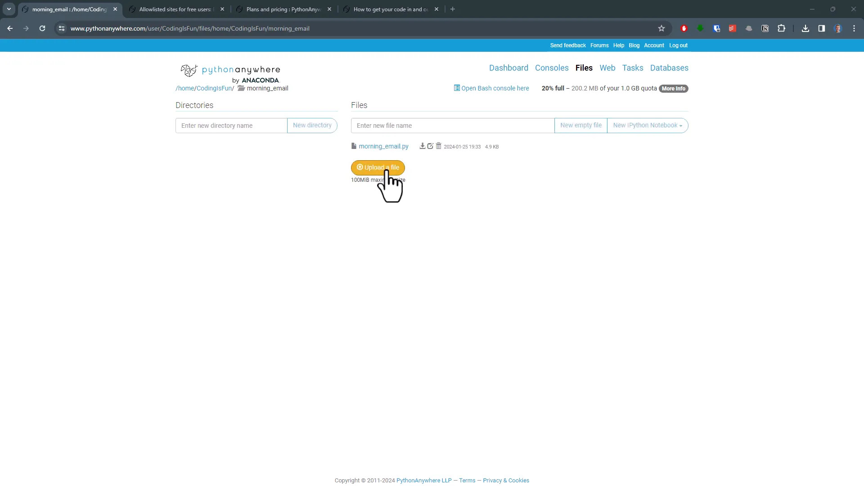Open Chrome's Downloads panel

tap(805, 28)
